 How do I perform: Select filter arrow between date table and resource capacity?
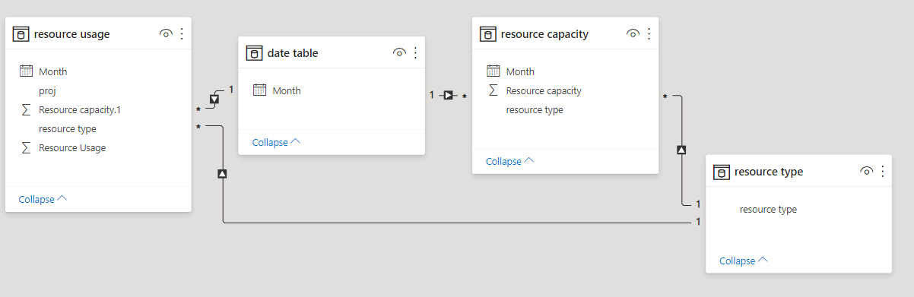(x=449, y=95)
